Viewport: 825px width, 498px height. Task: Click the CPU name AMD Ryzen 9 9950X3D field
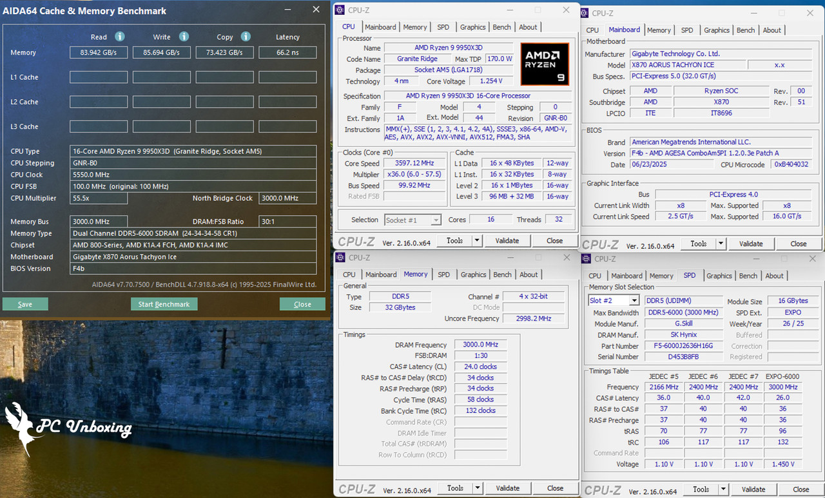(x=449, y=48)
